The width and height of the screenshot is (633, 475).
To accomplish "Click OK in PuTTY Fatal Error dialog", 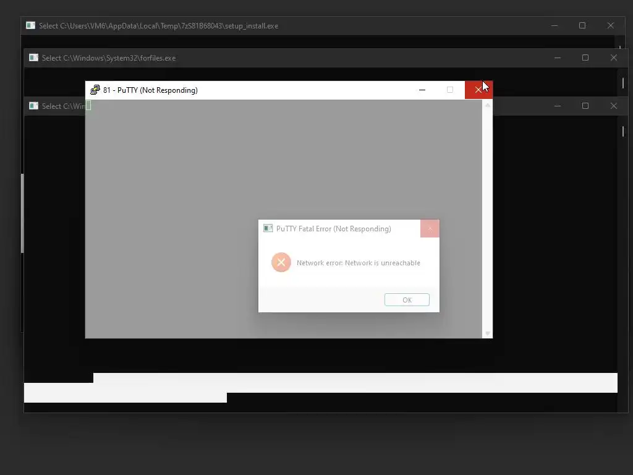I will (407, 300).
